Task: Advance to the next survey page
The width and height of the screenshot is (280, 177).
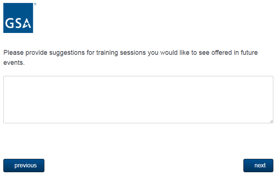Action: point(258,166)
